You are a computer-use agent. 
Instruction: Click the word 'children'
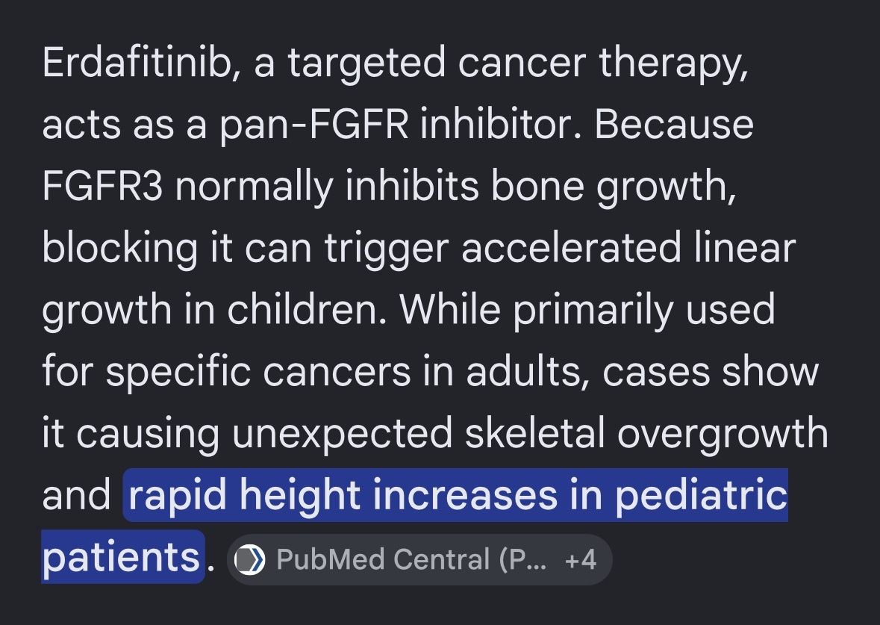coord(303,309)
